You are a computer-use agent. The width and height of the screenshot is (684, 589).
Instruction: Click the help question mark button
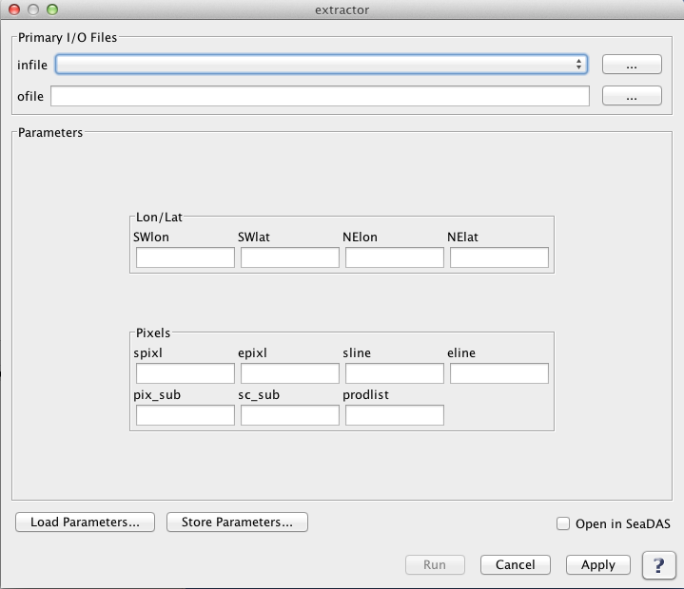click(x=658, y=564)
